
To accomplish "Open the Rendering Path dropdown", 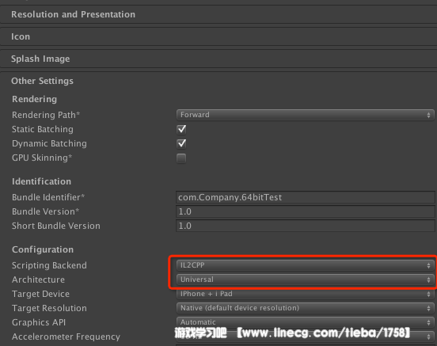I will [305, 115].
